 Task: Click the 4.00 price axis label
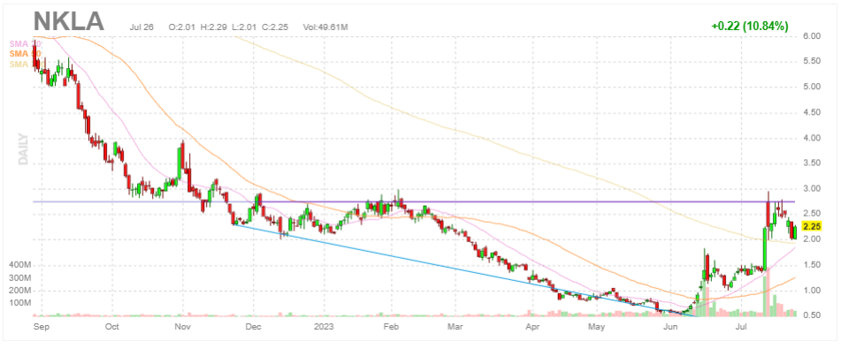click(x=812, y=138)
